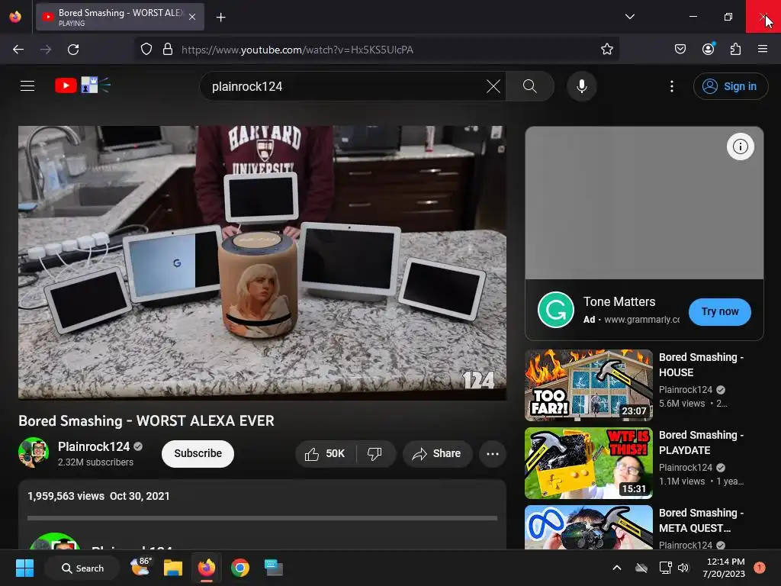Open Firefox extensions puzzle icon
The height and width of the screenshot is (586, 781).
tap(735, 49)
